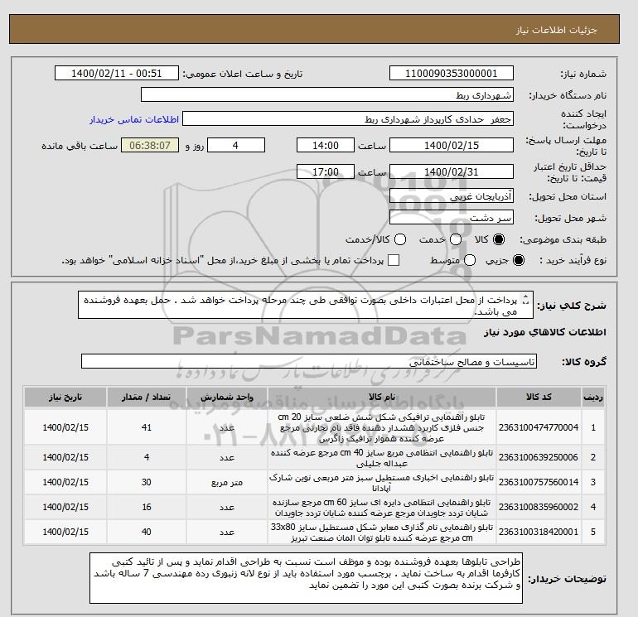Select the کالا radio button

499,239
